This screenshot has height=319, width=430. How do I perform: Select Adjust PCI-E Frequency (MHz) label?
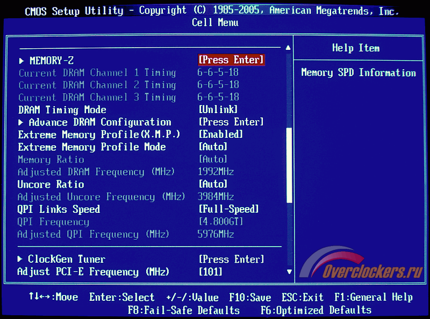coord(93,272)
